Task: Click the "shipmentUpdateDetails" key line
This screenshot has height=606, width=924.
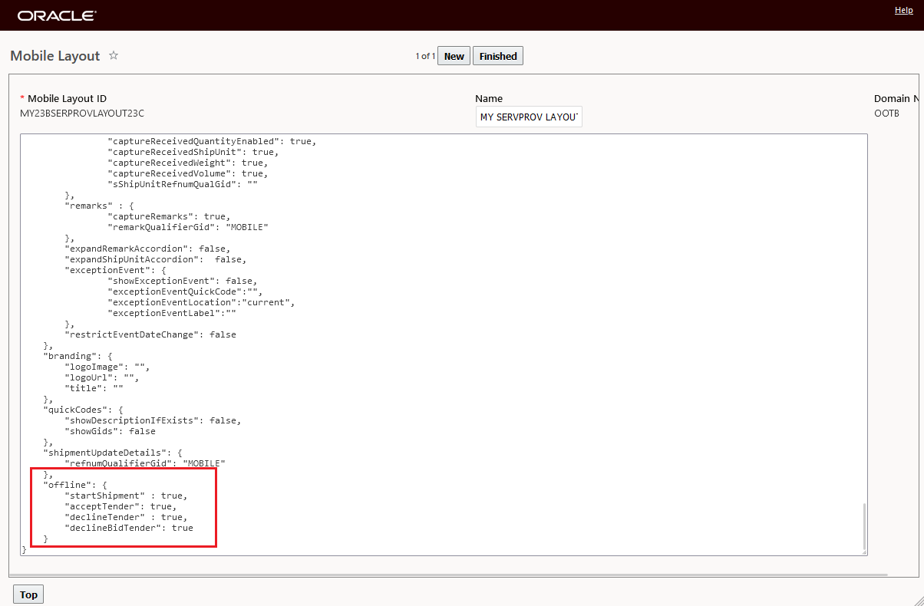Action: click(114, 453)
